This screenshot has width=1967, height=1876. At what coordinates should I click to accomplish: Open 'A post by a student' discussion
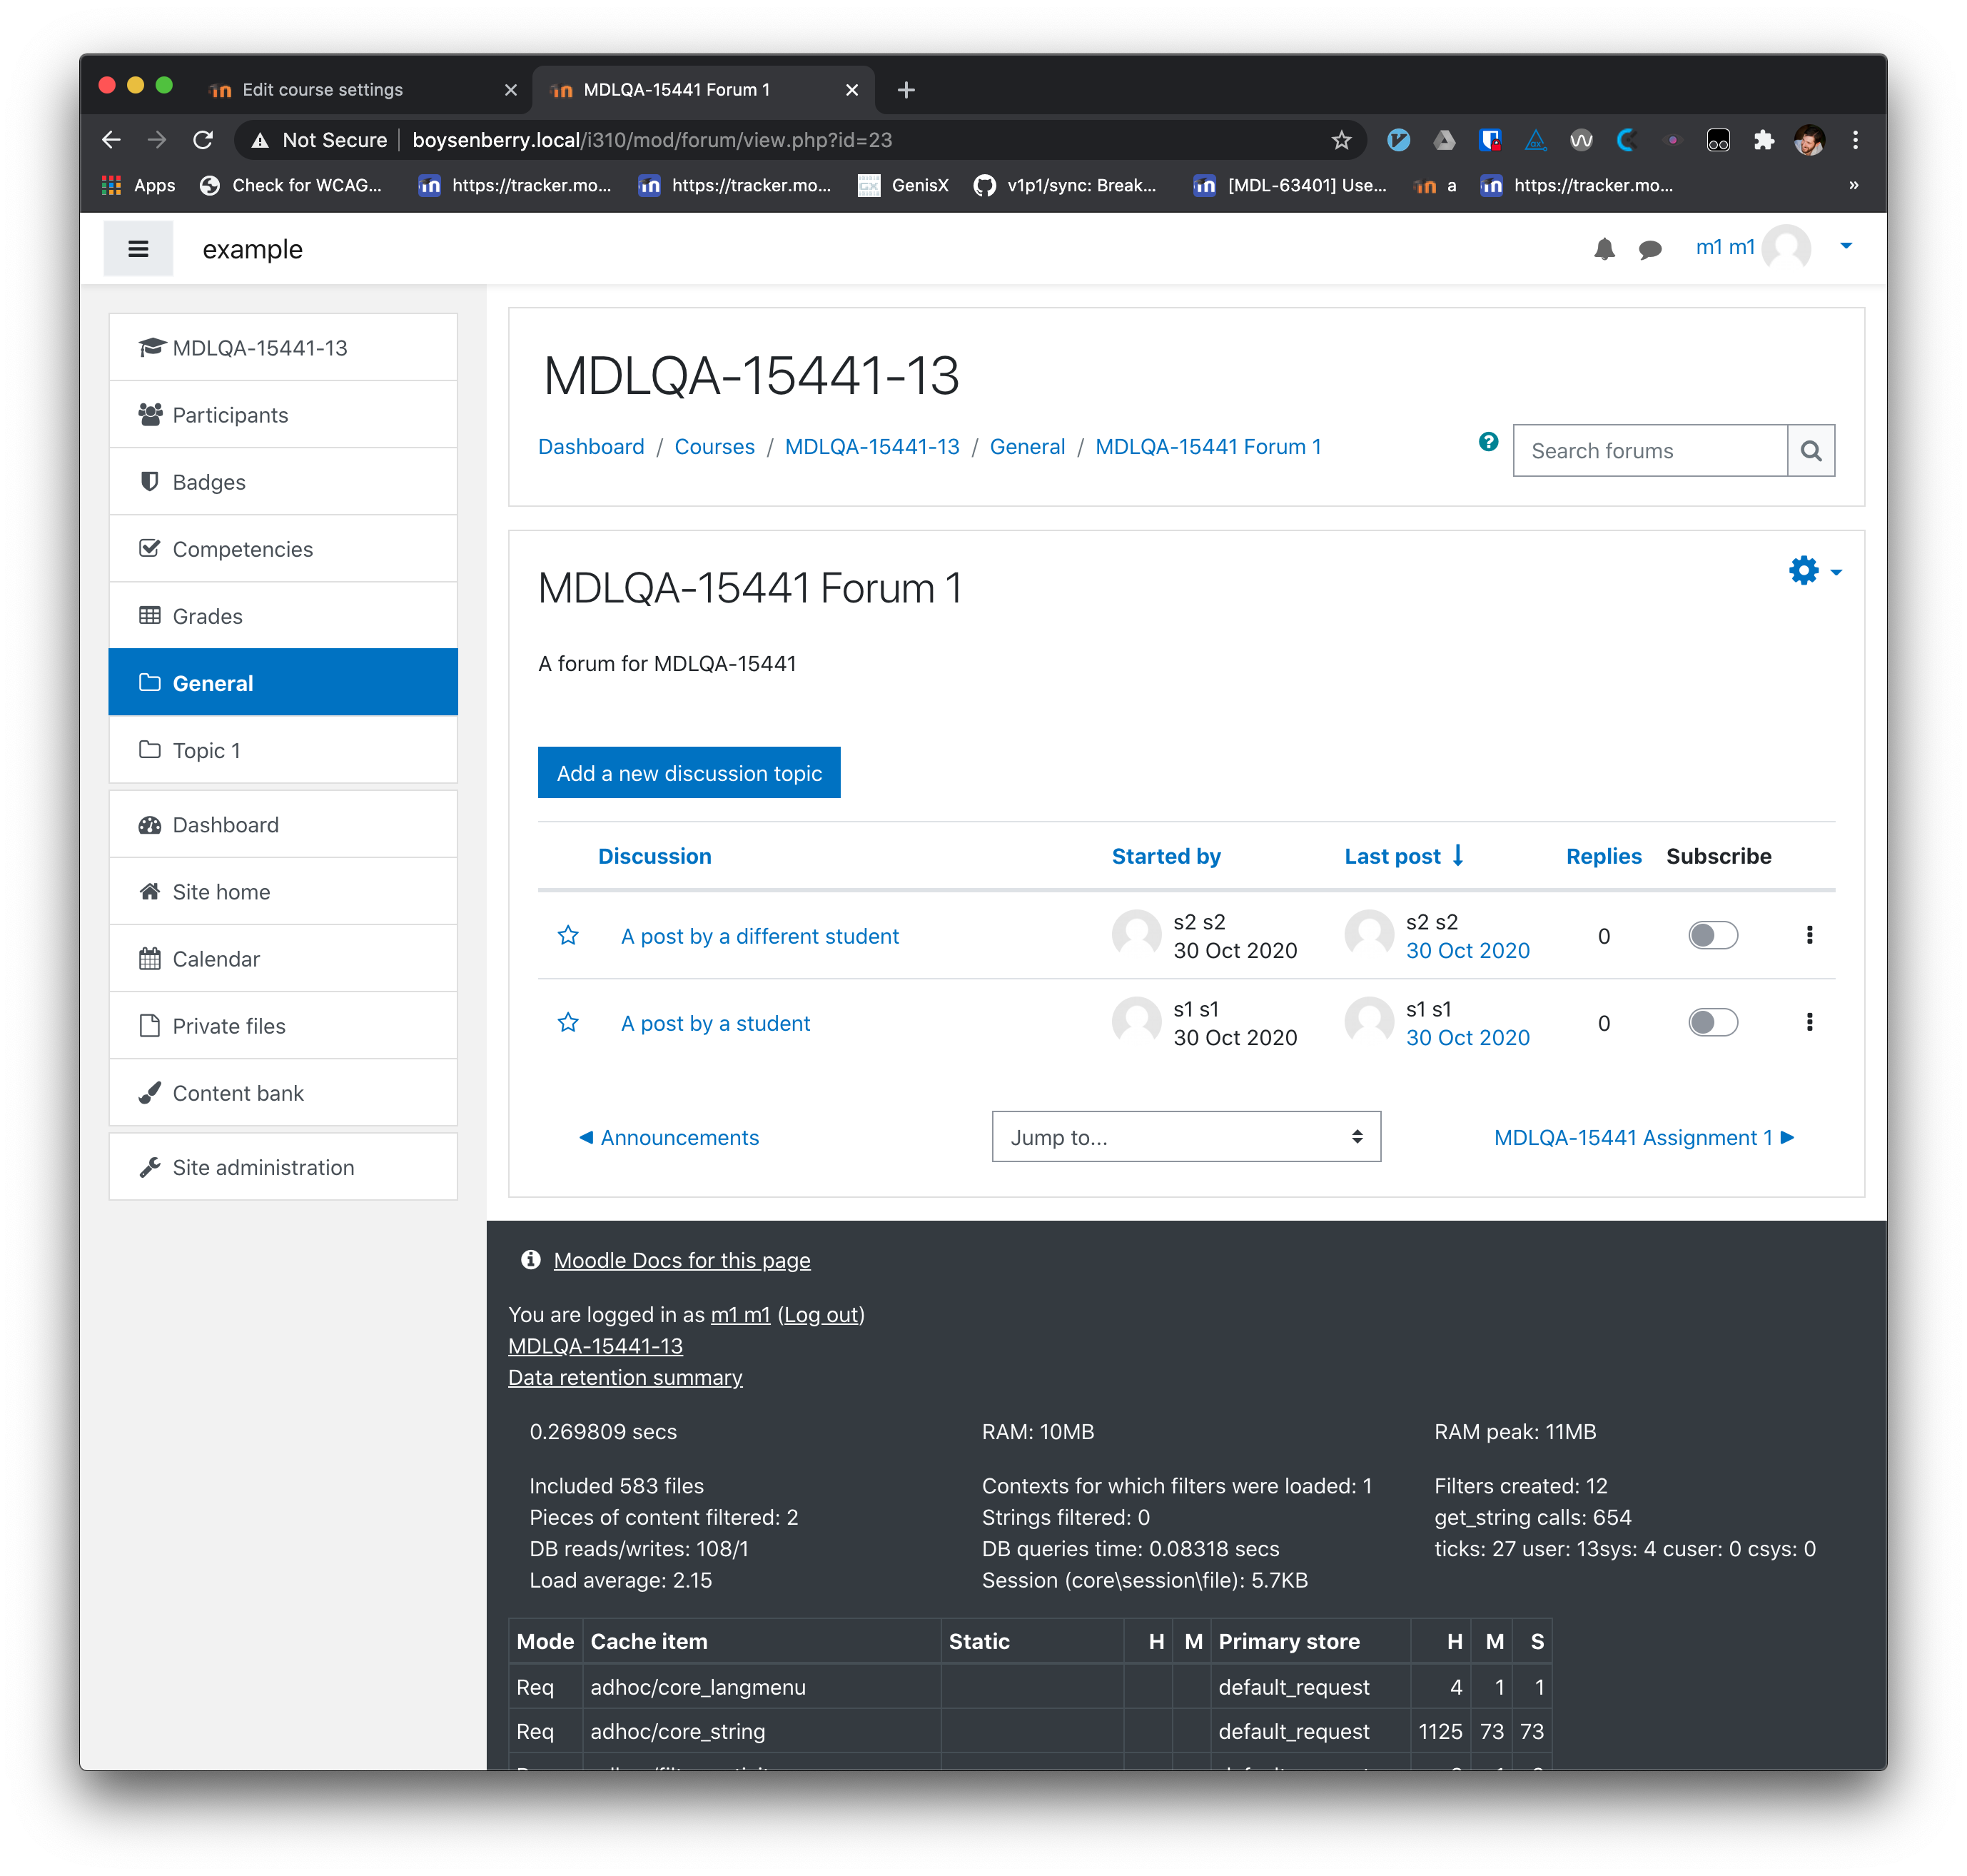click(x=715, y=1024)
